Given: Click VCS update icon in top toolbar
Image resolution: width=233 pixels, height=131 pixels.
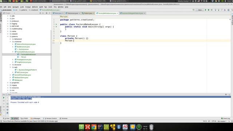Looking at the screenshot, I should point(215,10).
